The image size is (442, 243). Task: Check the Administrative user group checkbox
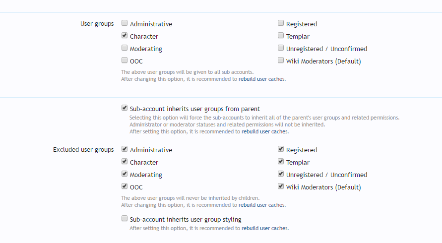(125, 23)
